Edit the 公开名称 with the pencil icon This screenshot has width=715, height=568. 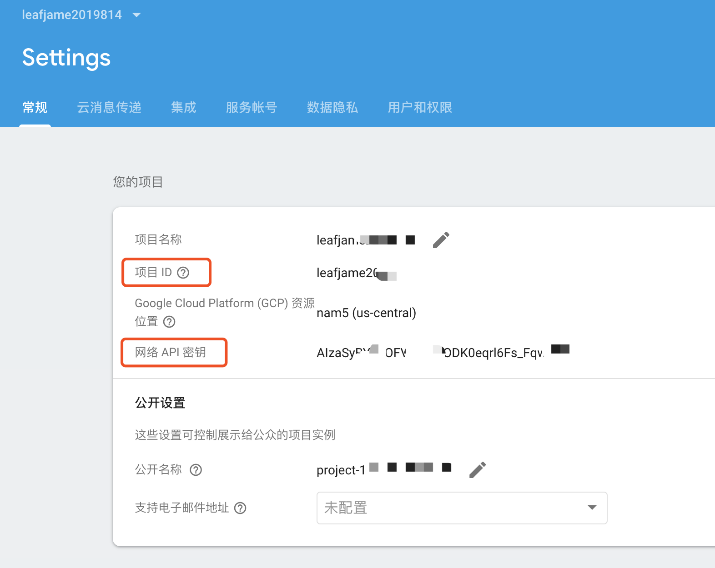pyautogui.click(x=477, y=470)
